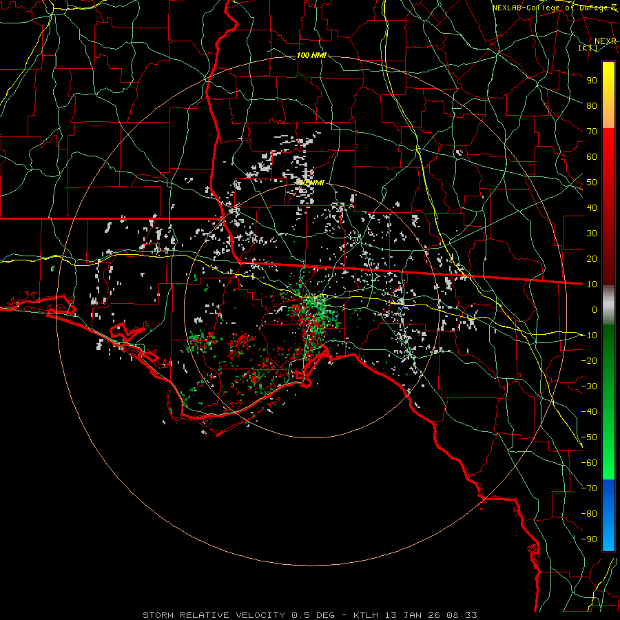Screen dimensions: 620x620
Task: Click the positive 40 value on velocity scale
Action: pos(592,207)
